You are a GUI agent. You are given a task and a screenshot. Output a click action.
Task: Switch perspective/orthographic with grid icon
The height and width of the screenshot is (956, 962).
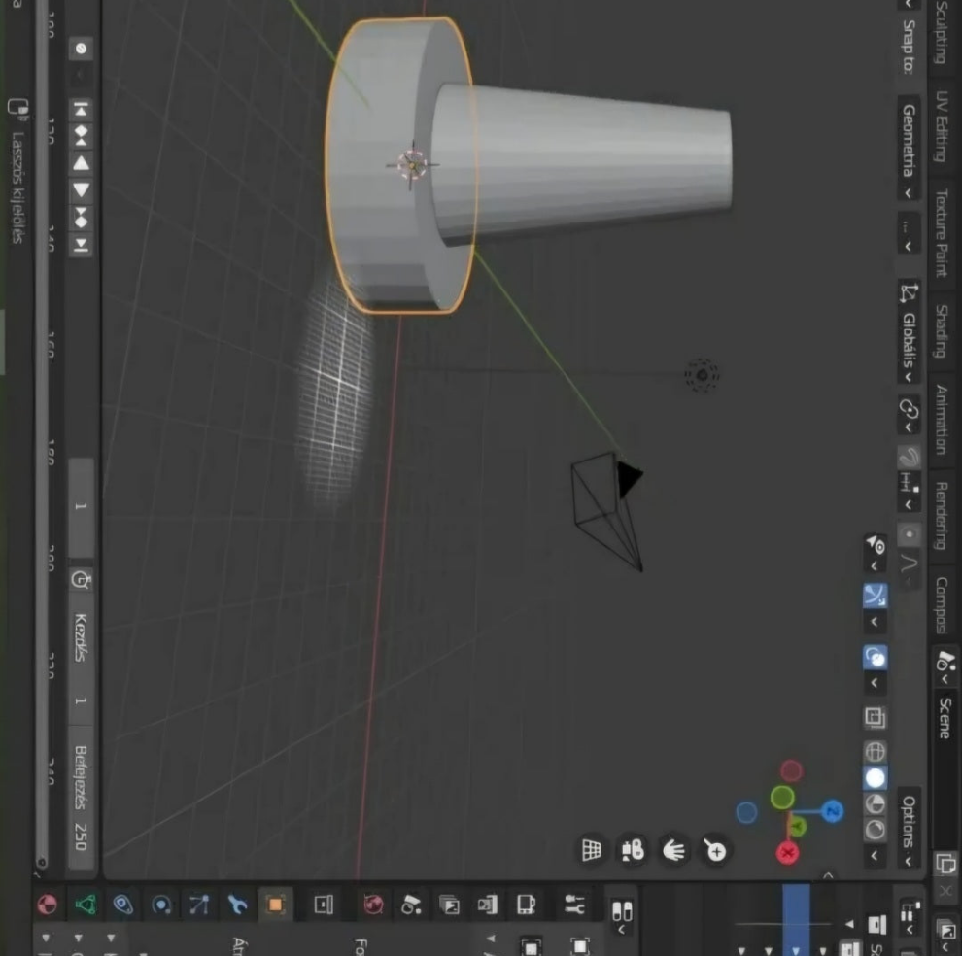coord(591,851)
